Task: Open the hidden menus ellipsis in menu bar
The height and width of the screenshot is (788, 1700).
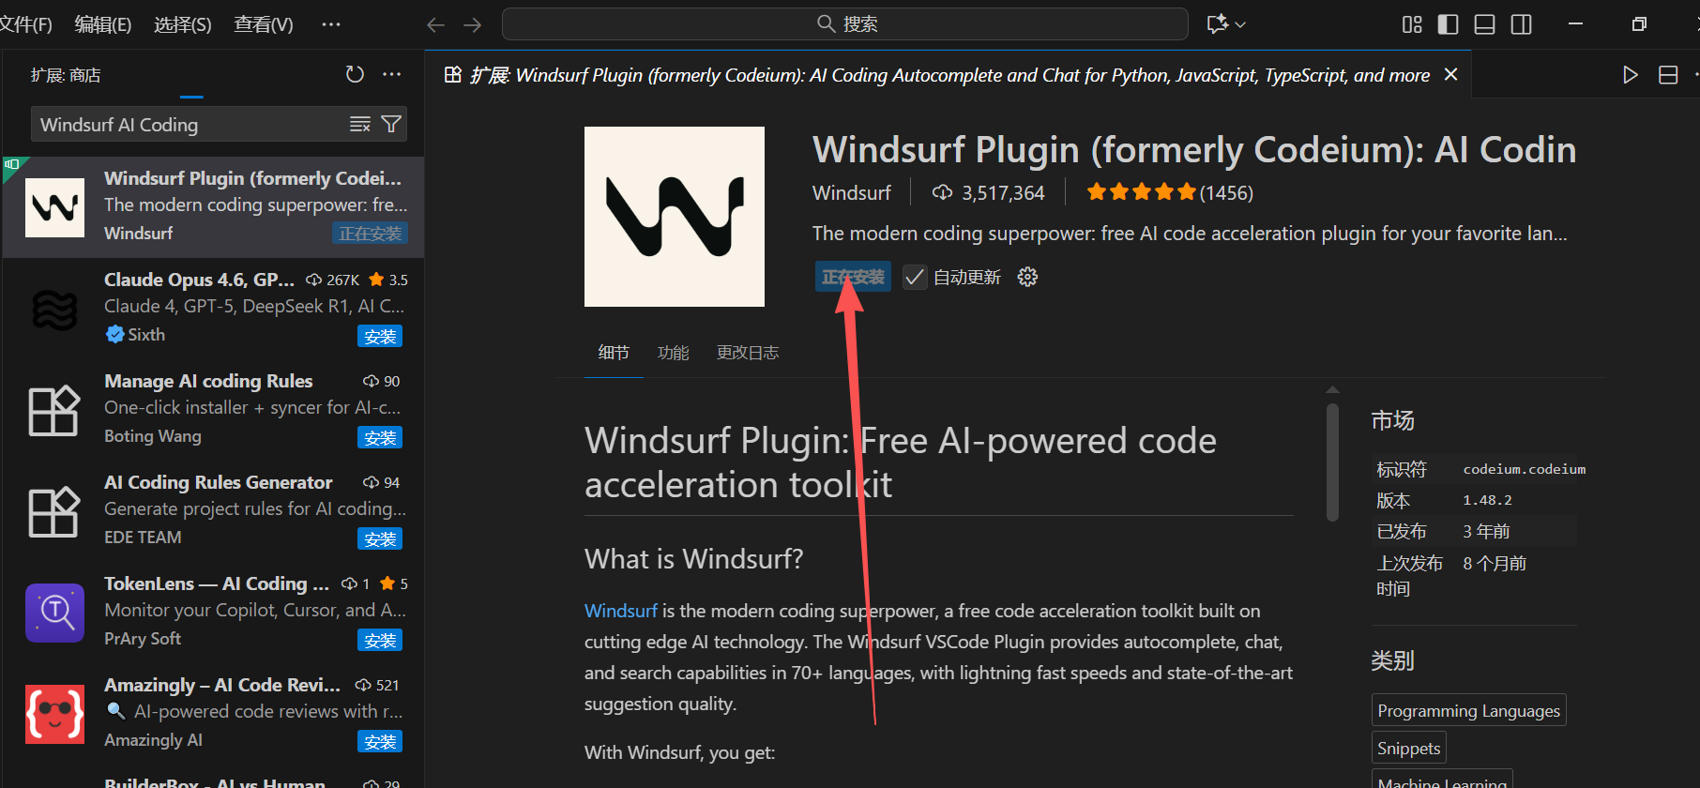Action: click(331, 24)
